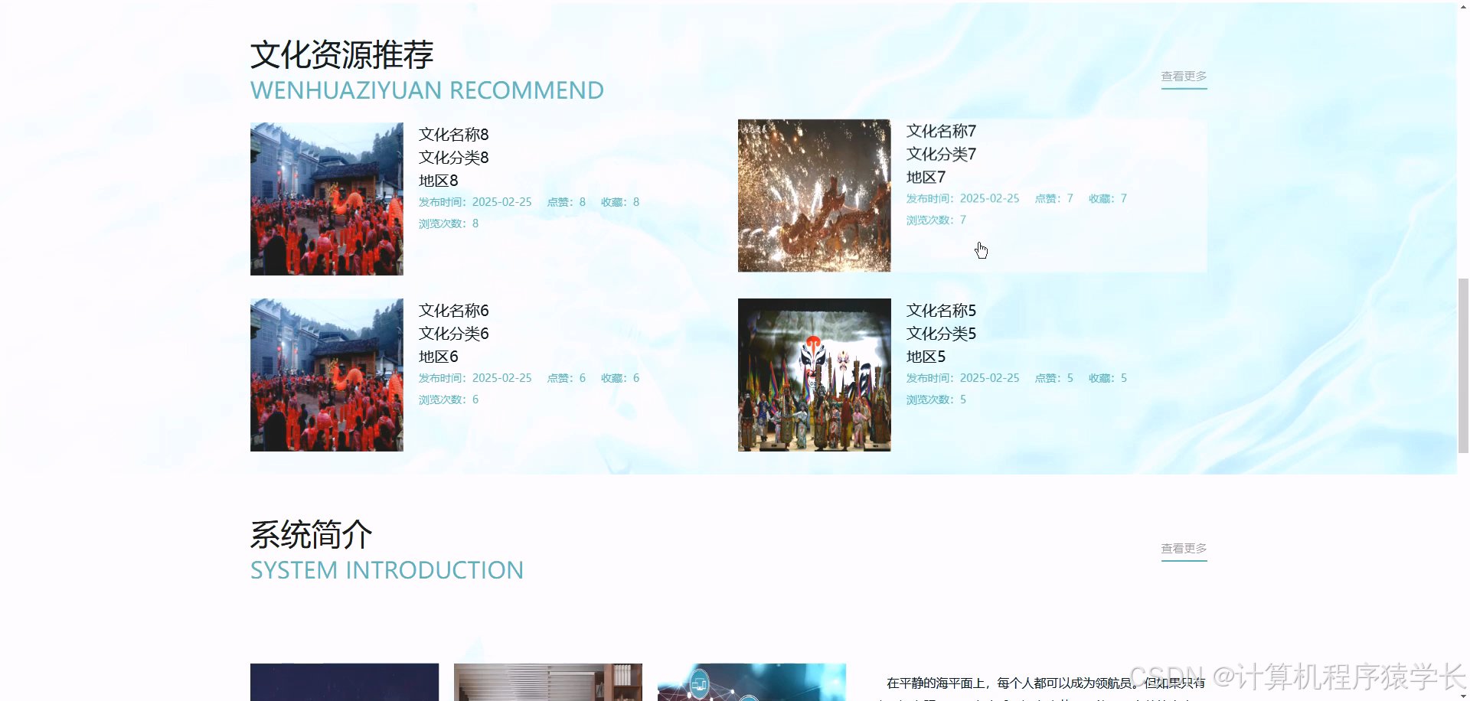Click the 浏览次数 counter on 文化名称7
This screenshot has width=1470, height=701.
point(934,220)
